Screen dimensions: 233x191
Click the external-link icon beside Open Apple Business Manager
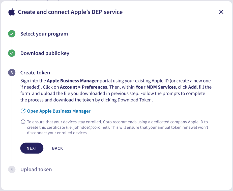(23, 111)
